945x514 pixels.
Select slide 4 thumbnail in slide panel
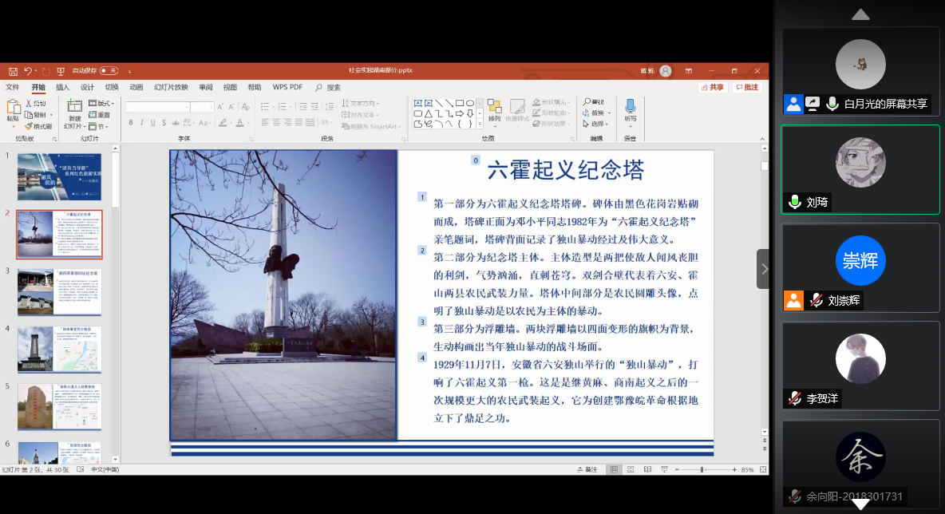point(60,348)
